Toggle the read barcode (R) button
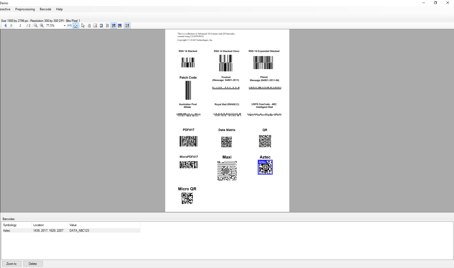The width and height of the screenshot is (454, 268). (114, 26)
